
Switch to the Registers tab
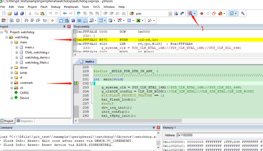point(25,121)
